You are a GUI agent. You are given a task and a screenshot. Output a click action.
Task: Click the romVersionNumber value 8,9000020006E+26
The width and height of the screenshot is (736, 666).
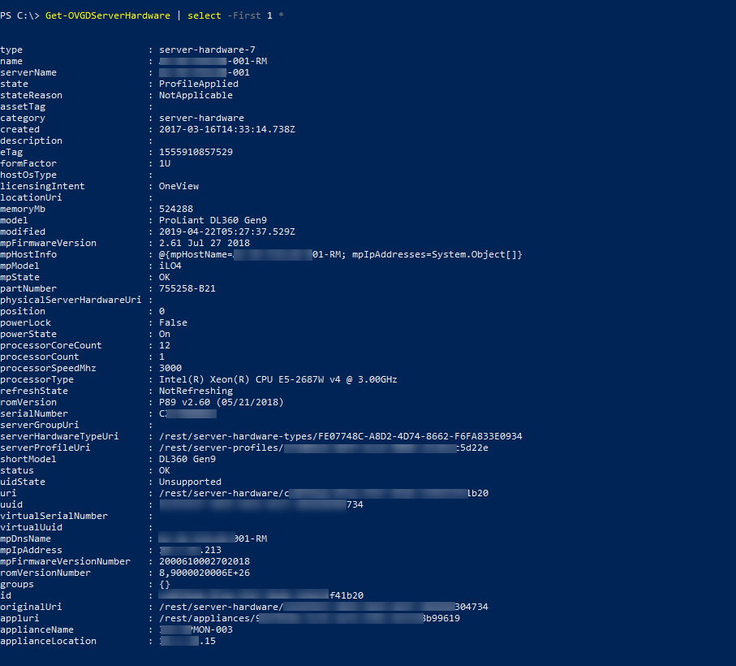(x=204, y=573)
